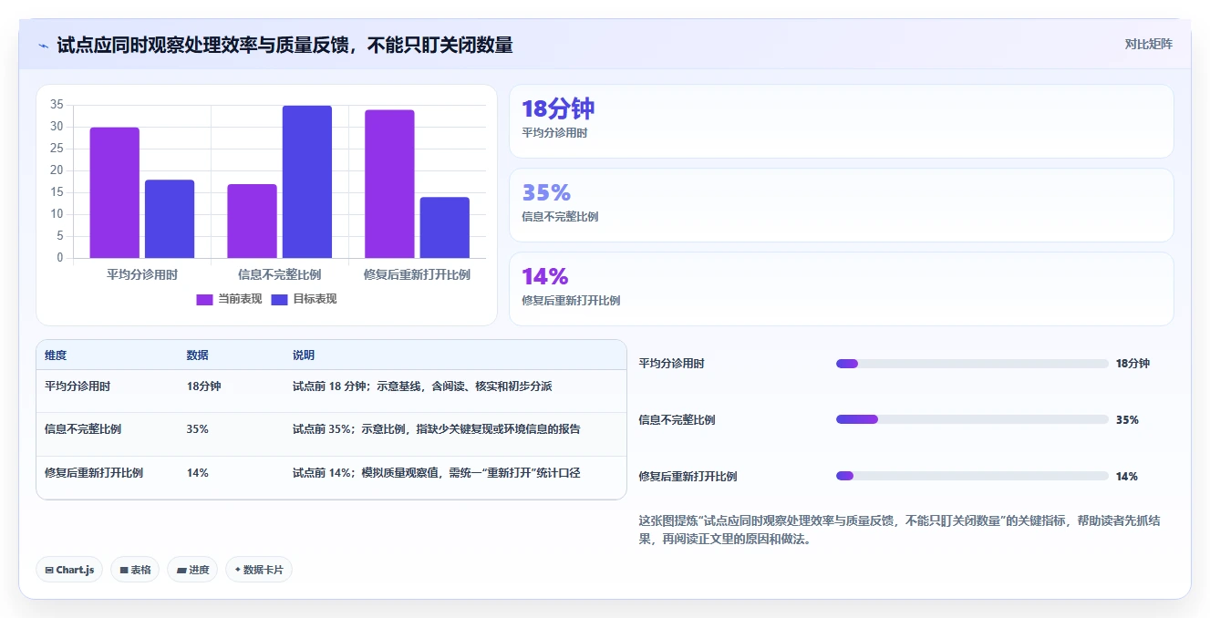
Task: Click the 平均分诊用时 progress bar
Action: point(972,364)
